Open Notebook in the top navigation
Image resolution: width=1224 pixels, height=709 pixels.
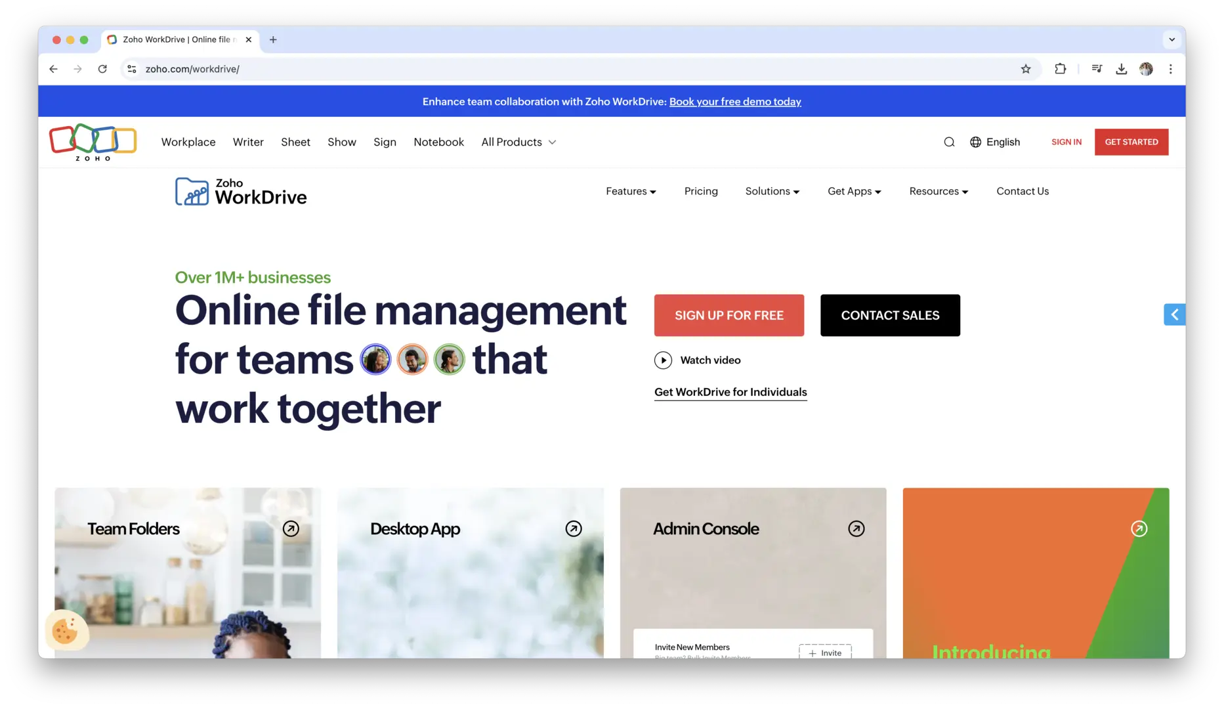(x=438, y=142)
